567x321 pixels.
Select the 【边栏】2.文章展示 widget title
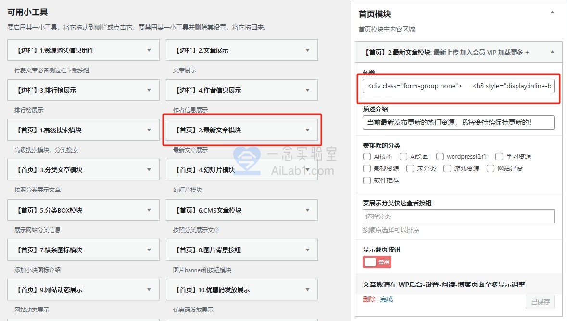point(201,50)
